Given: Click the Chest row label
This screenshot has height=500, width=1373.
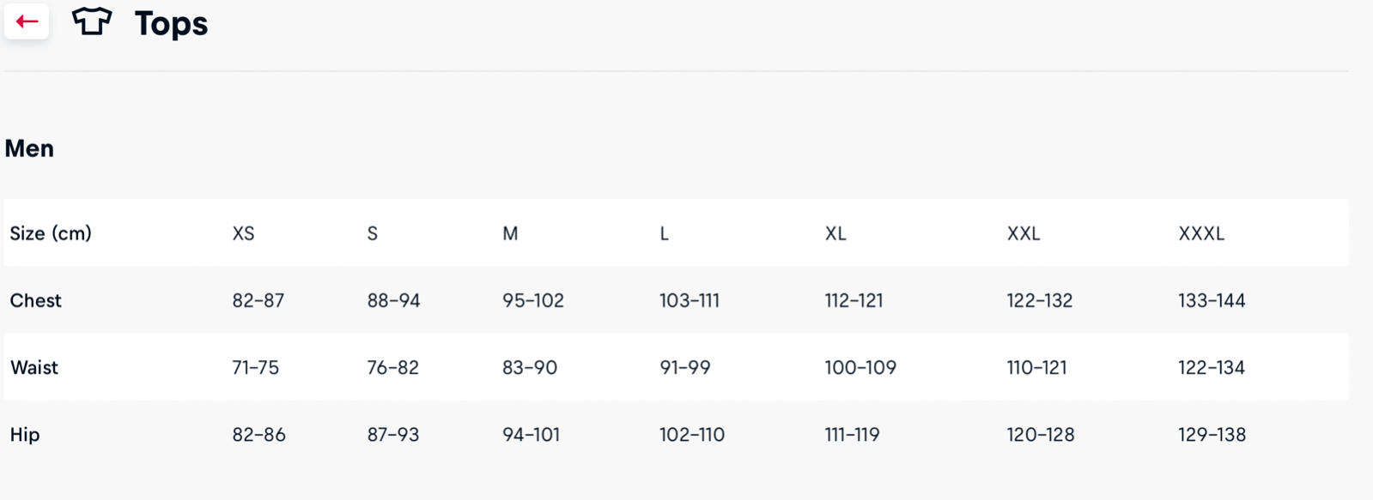Looking at the screenshot, I should 35,300.
